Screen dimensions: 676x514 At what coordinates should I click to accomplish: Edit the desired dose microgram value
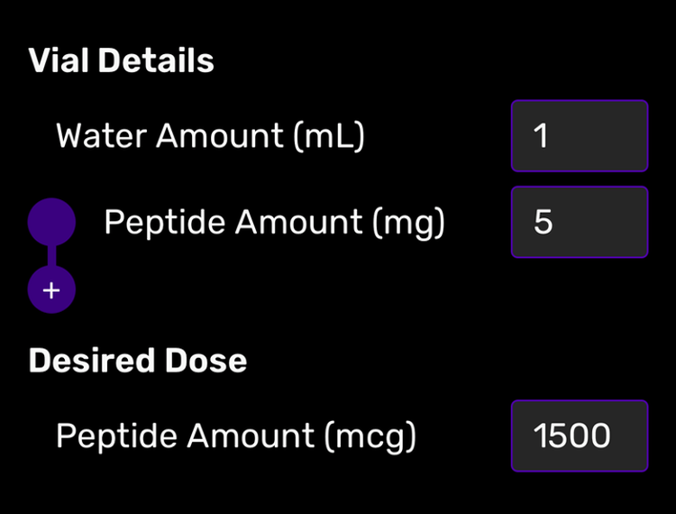pos(580,436)
